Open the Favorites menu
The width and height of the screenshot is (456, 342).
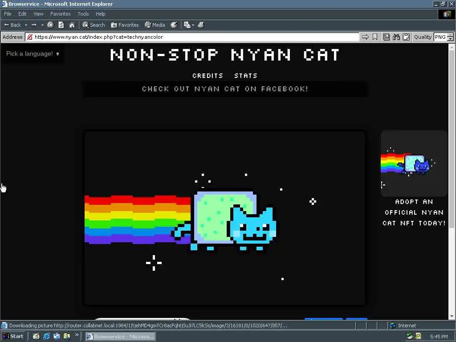[60, 14]
